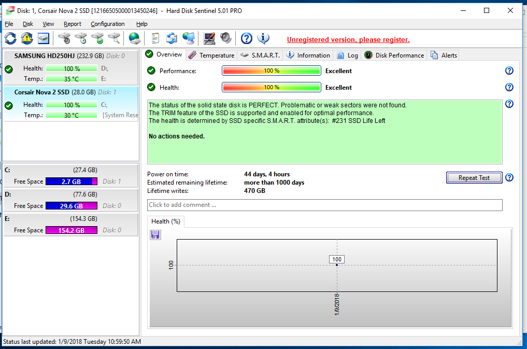Image resolution: width=527 pixels, height=349 pixels.
Task: Click the disk with green checkmark toolbar icon
Action: coord(98,38)
